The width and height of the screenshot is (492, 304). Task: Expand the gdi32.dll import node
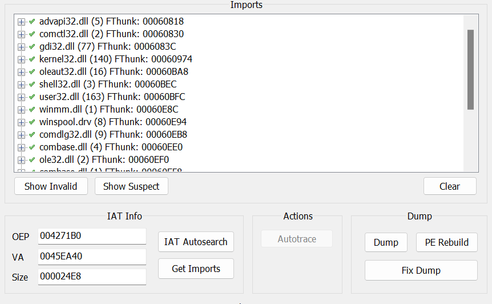click(21, 47)
